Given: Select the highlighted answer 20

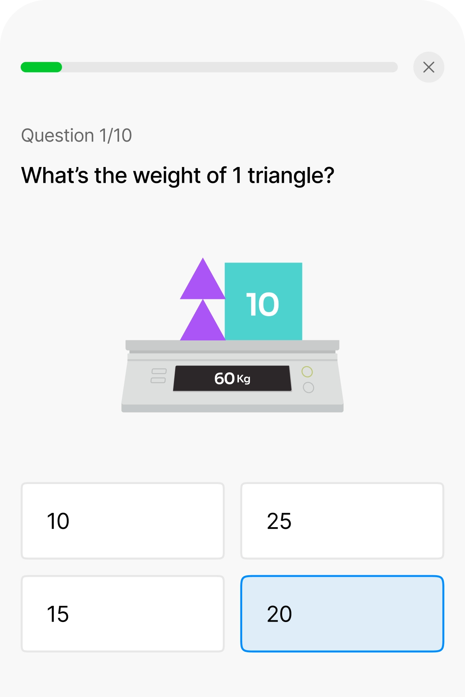Looking at the screenshot, I should click(342, 614).
